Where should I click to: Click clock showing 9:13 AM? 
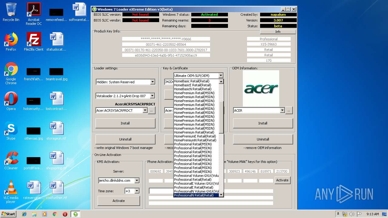(x=373, y=214)
